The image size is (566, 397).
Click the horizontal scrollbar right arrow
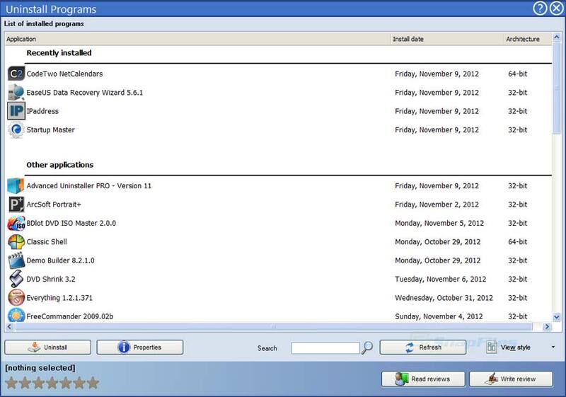click(x=547, y=327)
